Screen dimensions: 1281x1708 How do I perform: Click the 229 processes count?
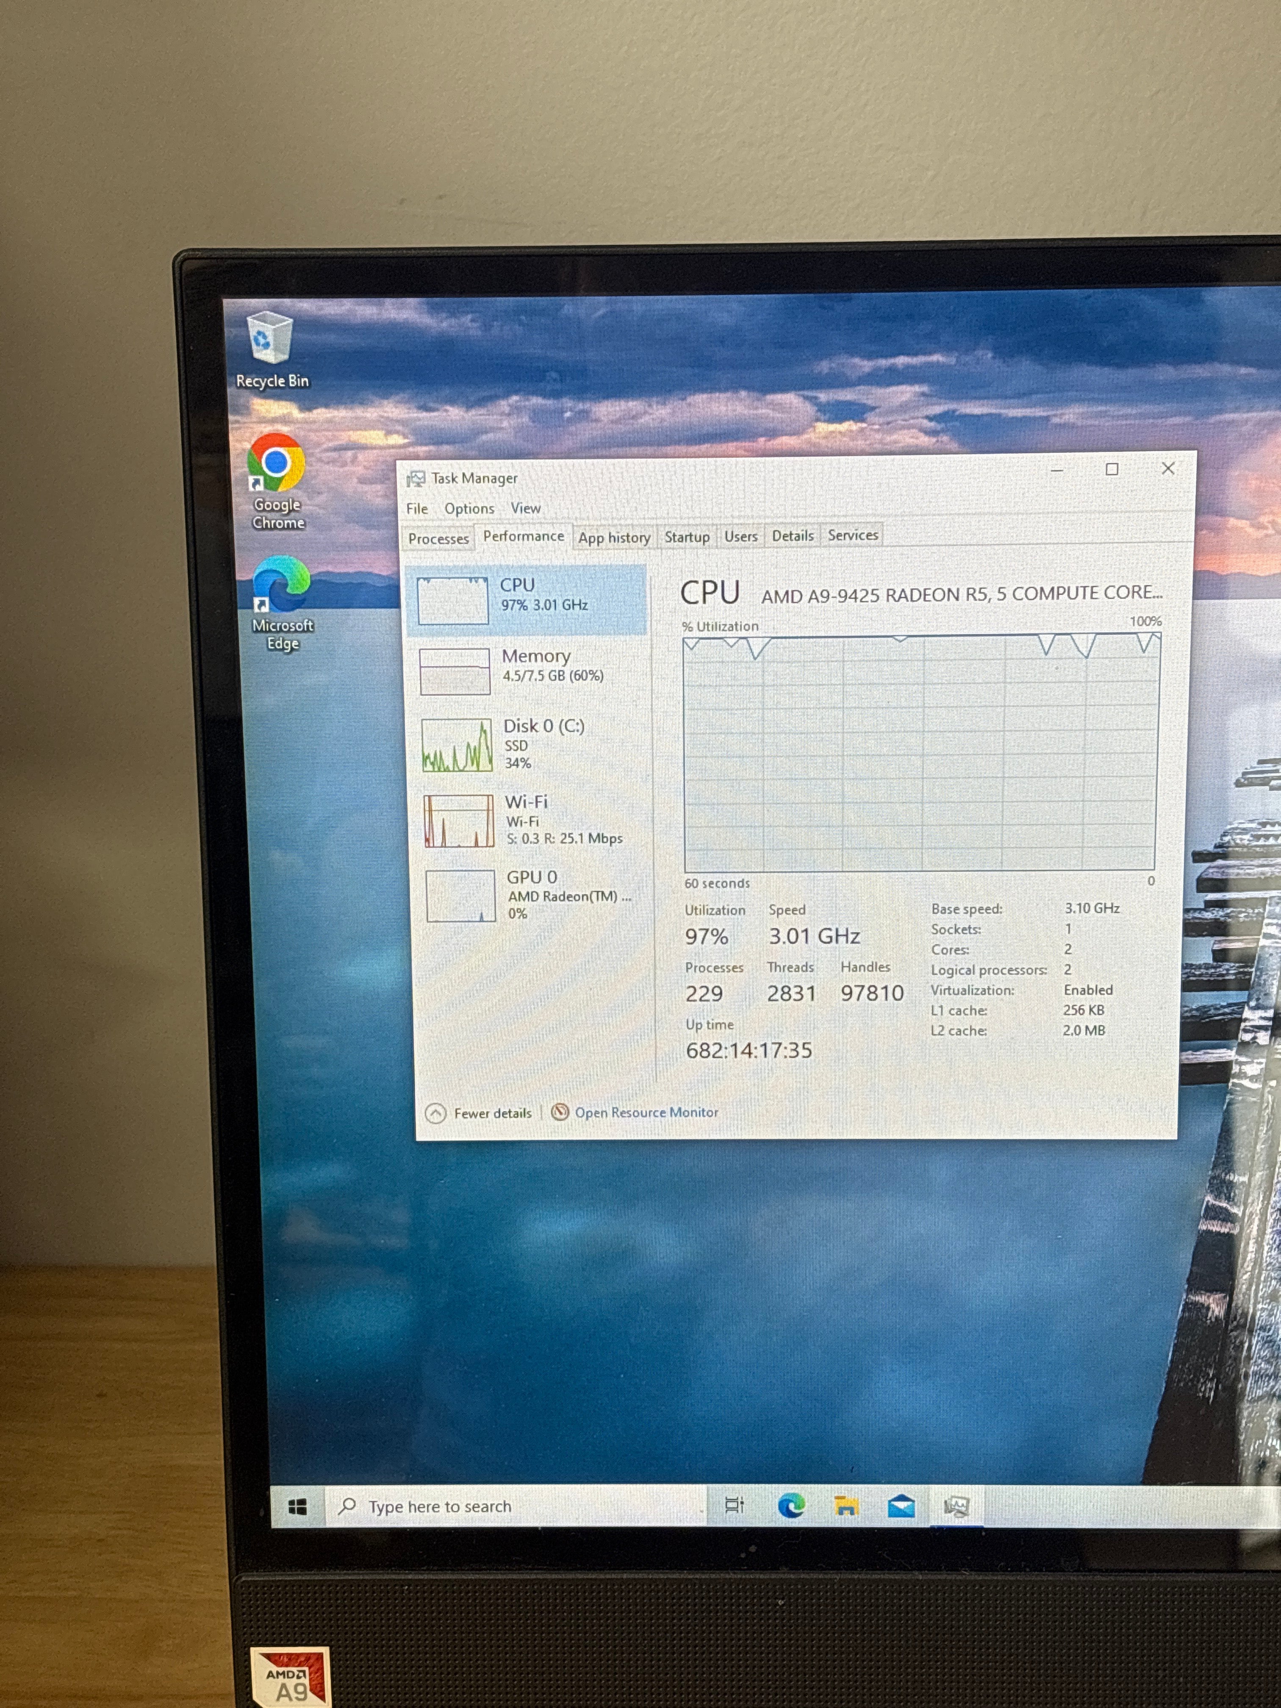pyautogui.click(x=704, y=994)
